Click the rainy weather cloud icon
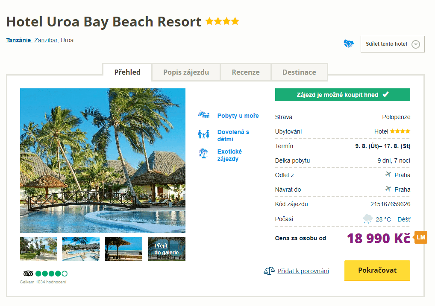 tap(367, 219)
